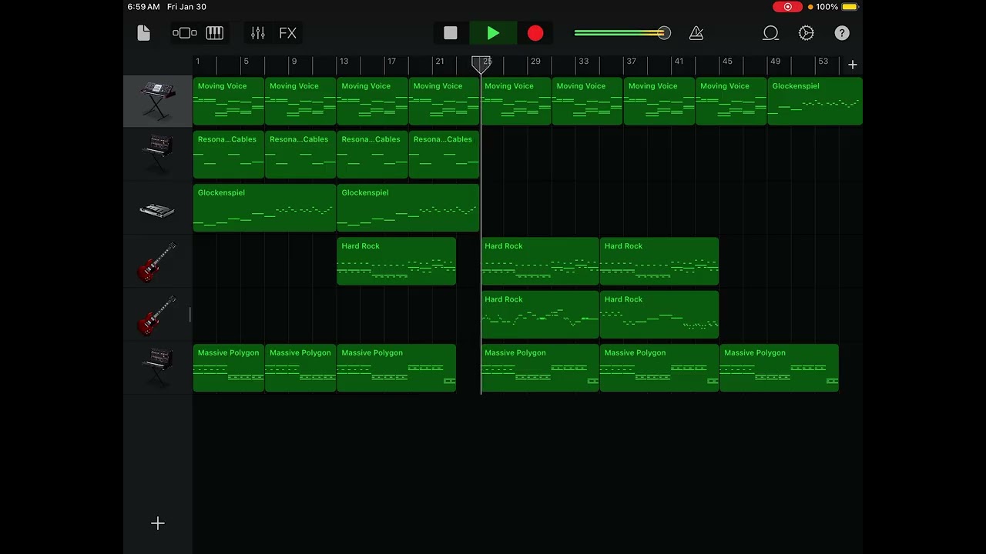Select the first Massive Polygon region
The image size is (986, 554).
[229, 368]
